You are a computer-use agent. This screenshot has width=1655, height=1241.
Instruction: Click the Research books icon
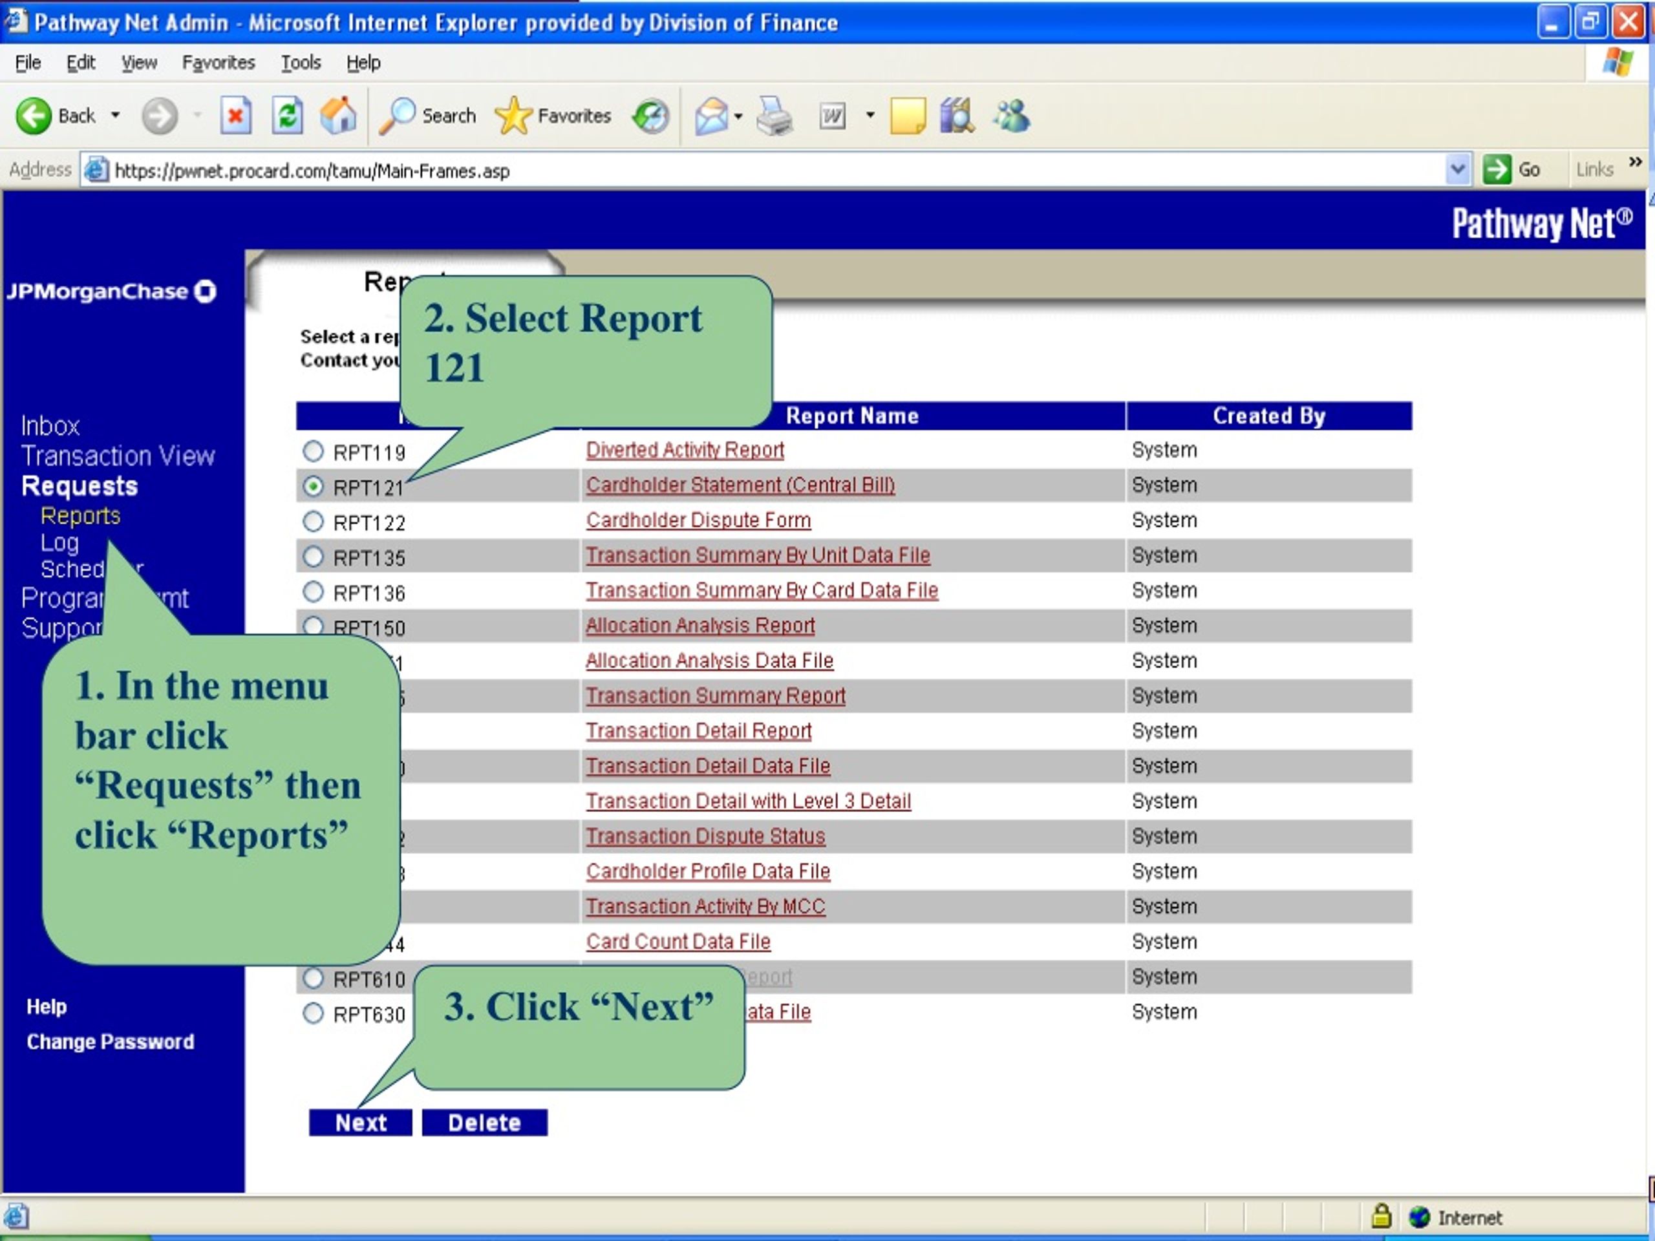click(957, 116)
